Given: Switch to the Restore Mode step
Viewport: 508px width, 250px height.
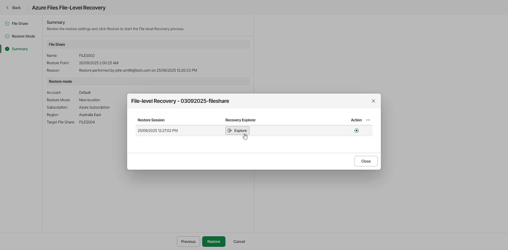Looking at the screenshot, I should pyautogui.click(x=23, y=36).
